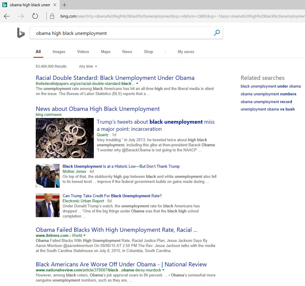Click the browser forward arrow
Viewport: 305px width, 286px height.
pos(21,16)
